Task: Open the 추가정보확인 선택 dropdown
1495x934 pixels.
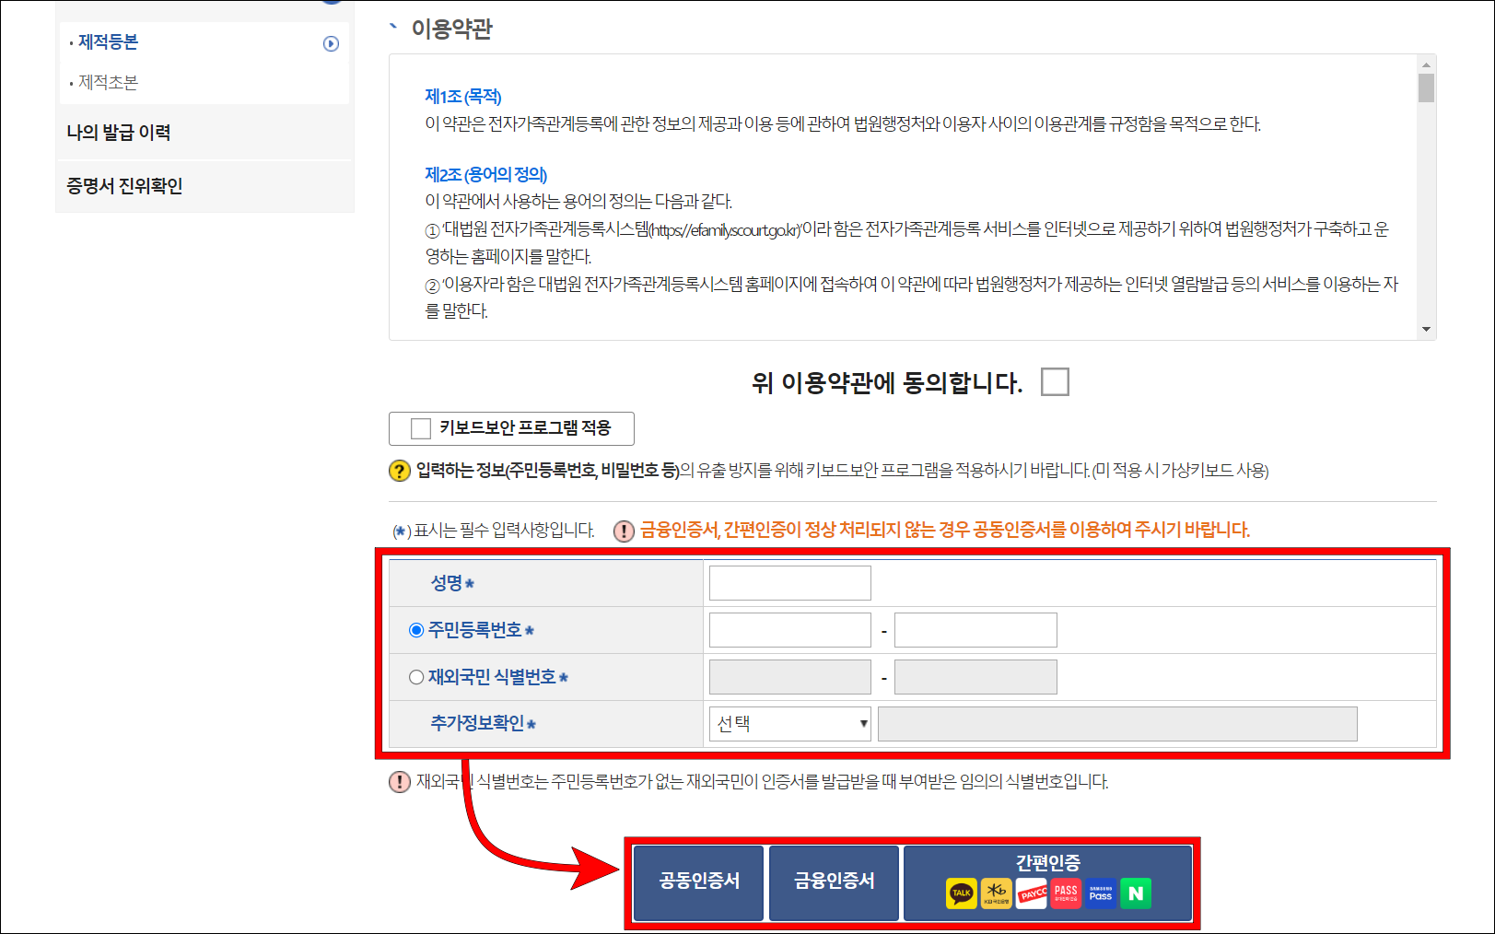Action: [790, 724]
